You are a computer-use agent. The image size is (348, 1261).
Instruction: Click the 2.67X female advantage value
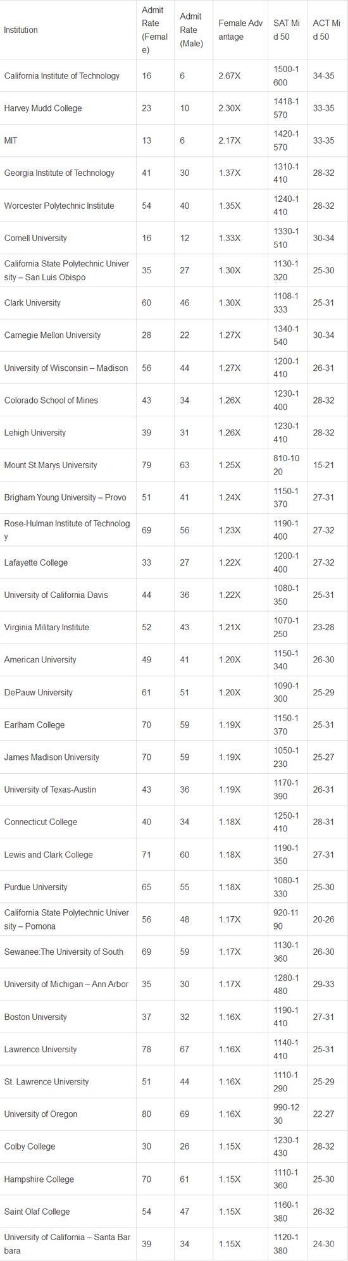[x=229, y=76]
